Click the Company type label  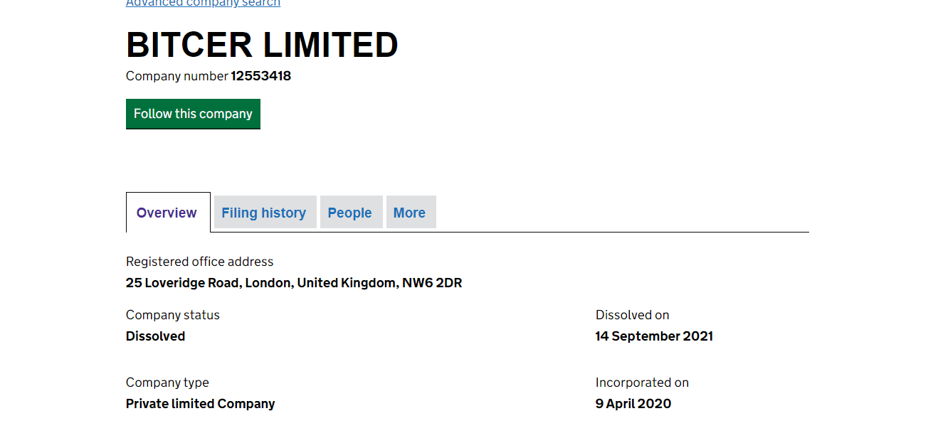point(167,383)
